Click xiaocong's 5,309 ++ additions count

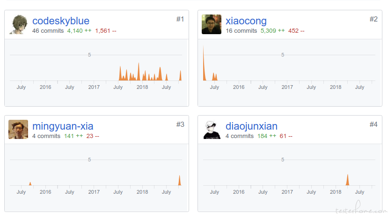(273, 31)
